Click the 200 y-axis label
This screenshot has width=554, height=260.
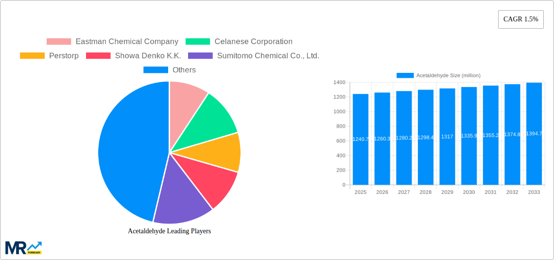(341, 170)
